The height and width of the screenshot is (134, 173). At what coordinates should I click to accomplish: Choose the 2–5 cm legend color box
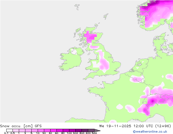[x=28, y=130]
